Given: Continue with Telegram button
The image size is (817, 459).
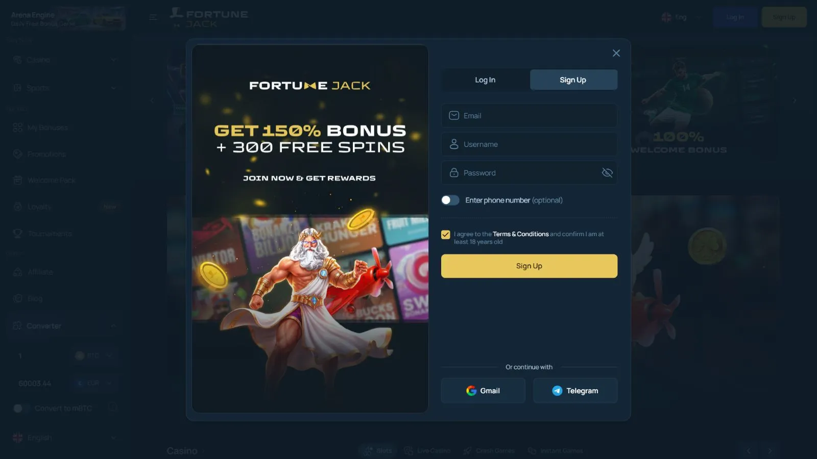Looking at the screenshot, I should [x=575, y=391].
